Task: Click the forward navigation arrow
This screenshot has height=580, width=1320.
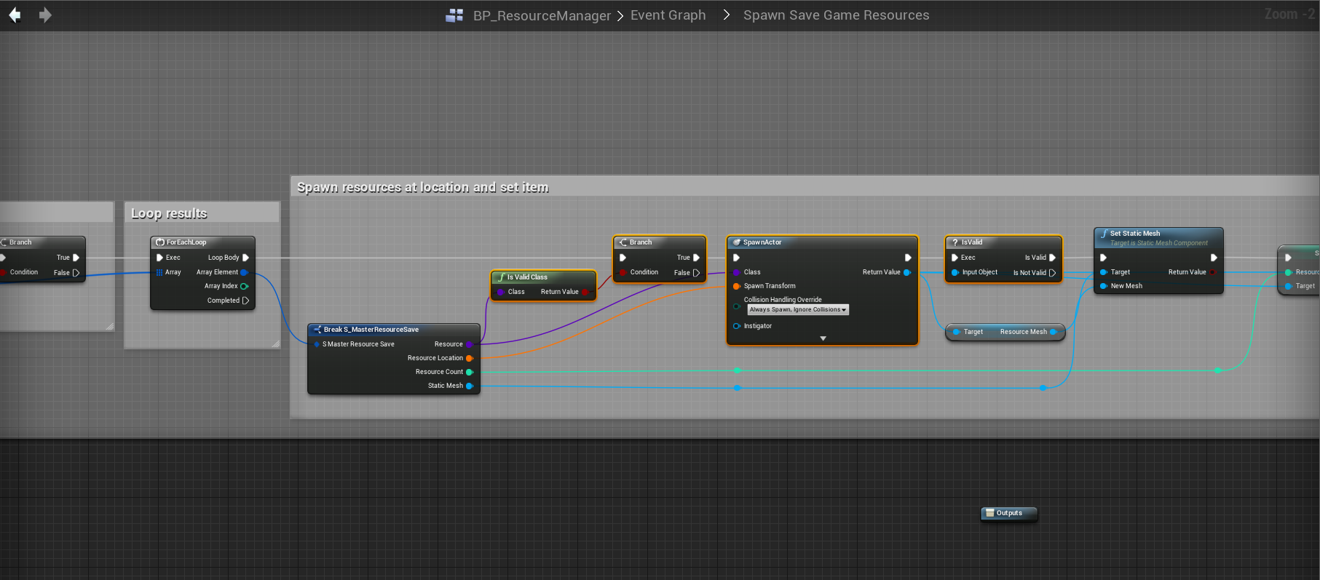Action: [45, 15]
